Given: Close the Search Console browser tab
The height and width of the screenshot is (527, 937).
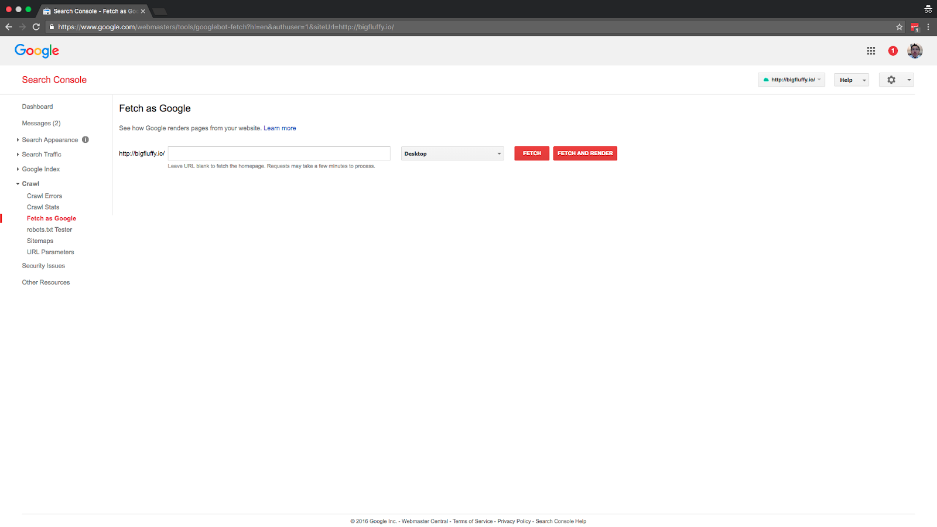Looking at the screenshot, I should click(x=143, y=11).
